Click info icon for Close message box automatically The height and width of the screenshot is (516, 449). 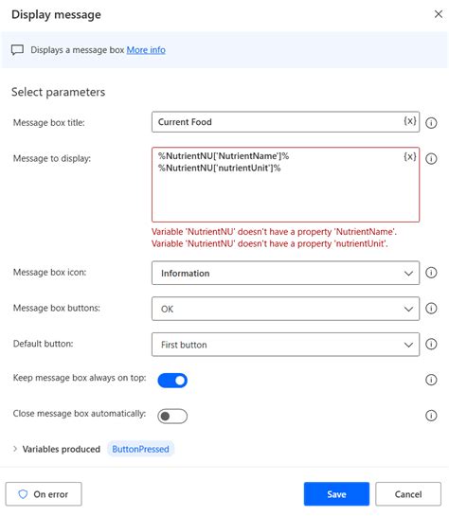point(431,416)
